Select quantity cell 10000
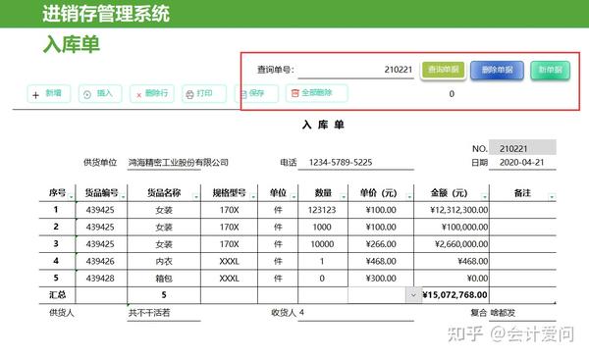Image resolution: width=589 pixels, height=358 pixels. coord(322,244)
